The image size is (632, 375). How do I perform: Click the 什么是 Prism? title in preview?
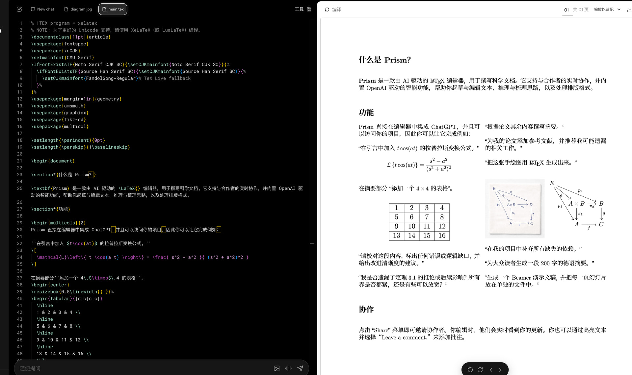coord(384,60)
